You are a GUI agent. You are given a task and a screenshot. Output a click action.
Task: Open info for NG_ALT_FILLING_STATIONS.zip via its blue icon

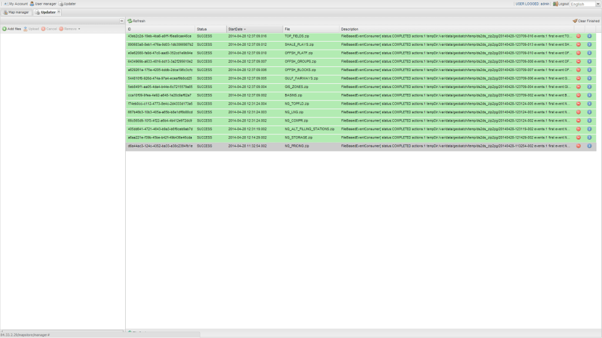click(x=589, y=129)
